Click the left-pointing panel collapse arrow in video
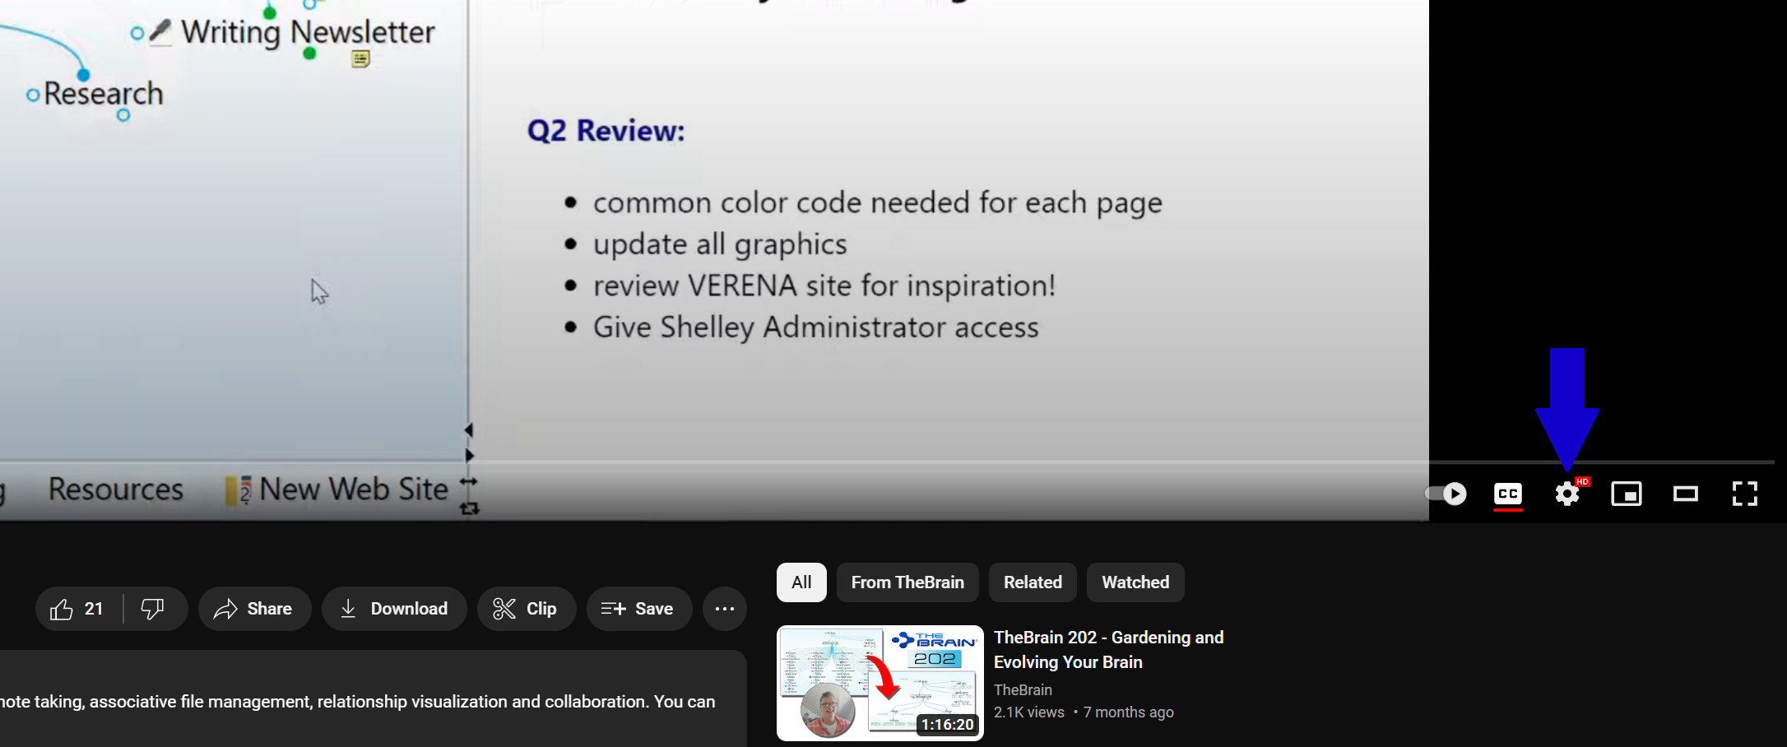Screen dimensions: 1787x747 pos(469,430)
